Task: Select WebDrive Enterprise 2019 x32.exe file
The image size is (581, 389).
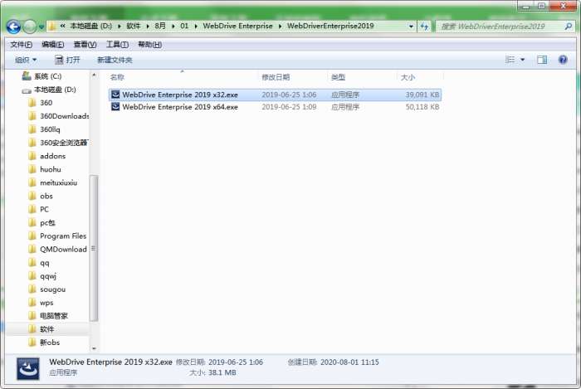Action: tap(275, 95)
